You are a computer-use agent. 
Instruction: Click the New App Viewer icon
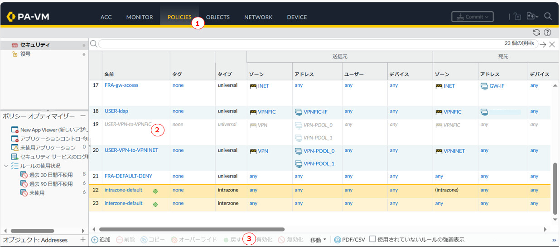click(15, 130)
